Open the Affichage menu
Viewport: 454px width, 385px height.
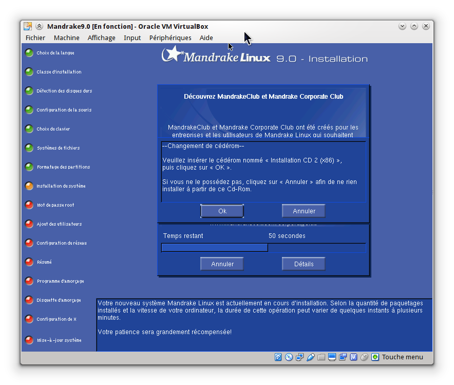tap(101, 38)
